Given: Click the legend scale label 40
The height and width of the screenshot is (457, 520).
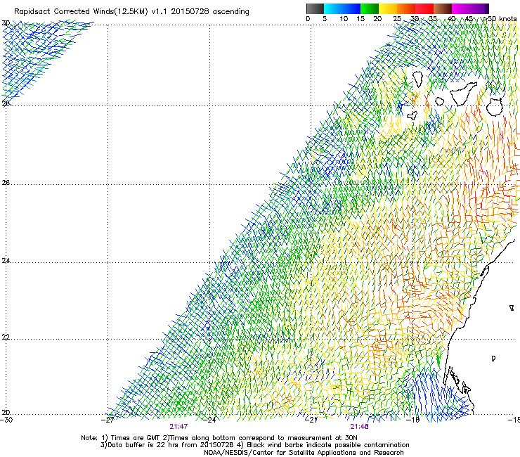Looking at the screenshot, I should 451,19.
